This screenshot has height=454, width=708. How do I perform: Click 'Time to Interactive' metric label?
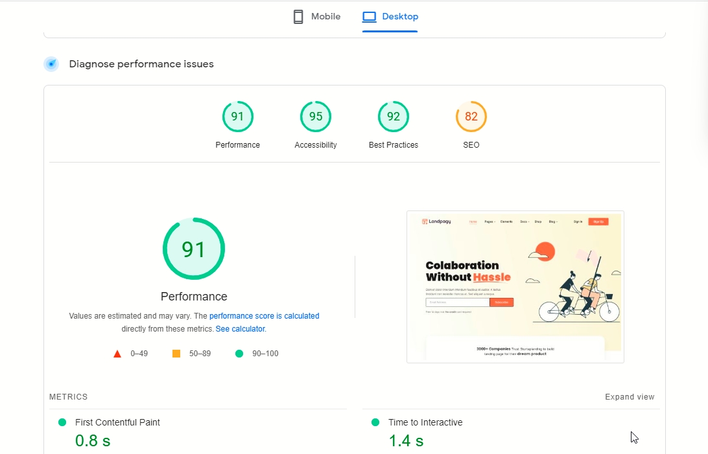point(425,422)
